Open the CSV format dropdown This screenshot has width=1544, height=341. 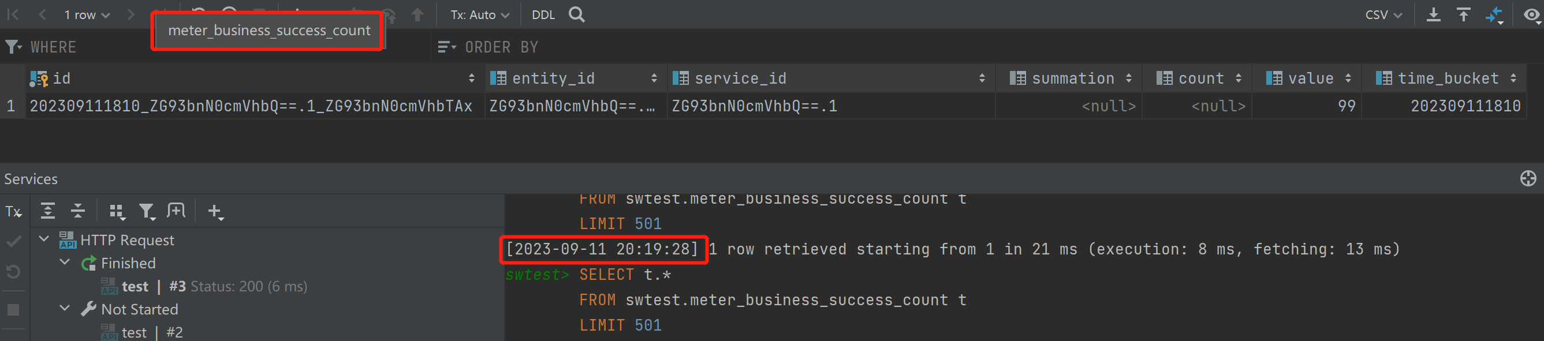pos(1383,14)
